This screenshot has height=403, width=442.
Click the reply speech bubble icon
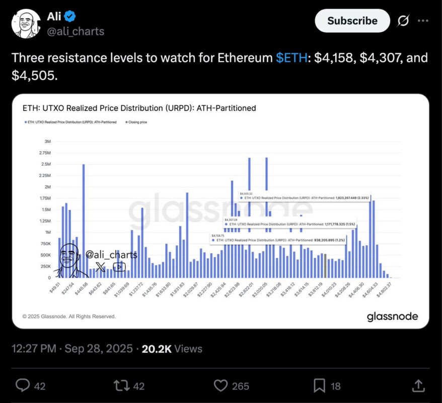click(x=23, y=386)
